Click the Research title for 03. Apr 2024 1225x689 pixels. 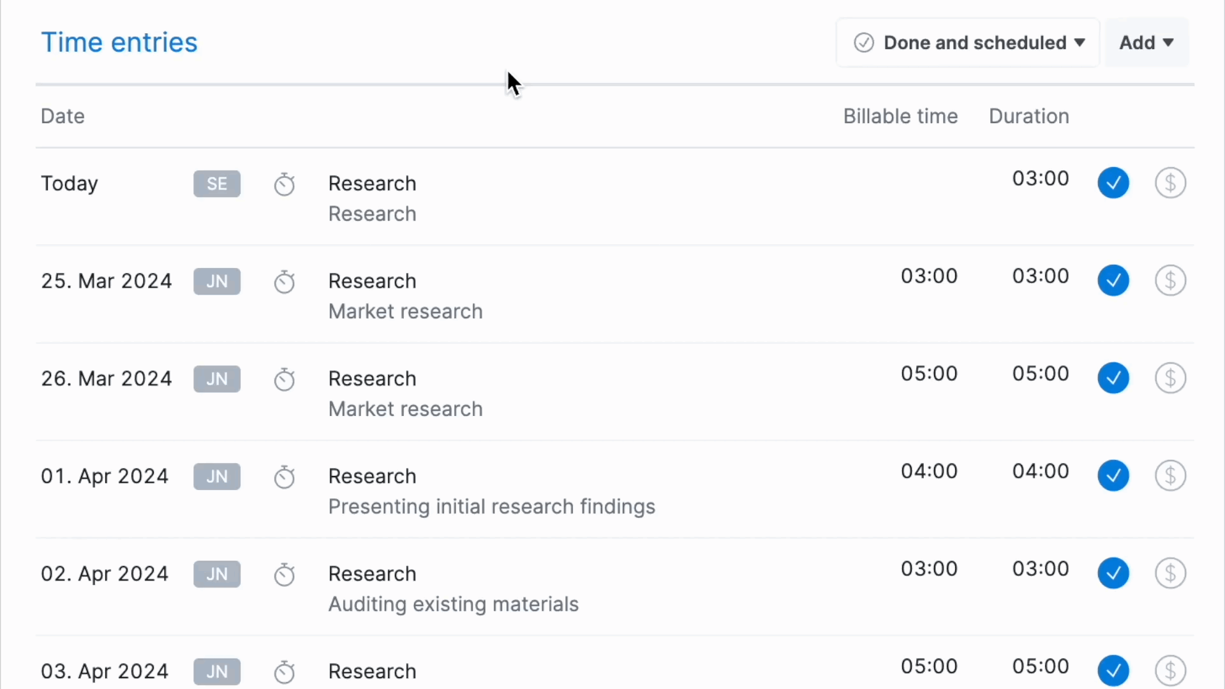point(372,672)
